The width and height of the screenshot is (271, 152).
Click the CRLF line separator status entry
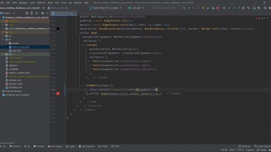pos(232,150)
